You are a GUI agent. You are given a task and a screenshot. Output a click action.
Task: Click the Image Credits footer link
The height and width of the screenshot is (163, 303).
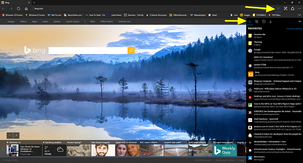[10, 160]
